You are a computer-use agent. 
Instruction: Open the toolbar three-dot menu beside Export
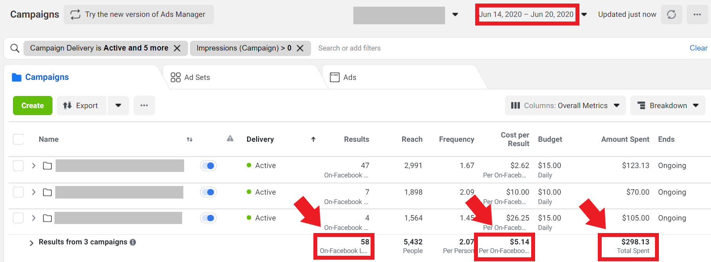click(x=144, y=105)
